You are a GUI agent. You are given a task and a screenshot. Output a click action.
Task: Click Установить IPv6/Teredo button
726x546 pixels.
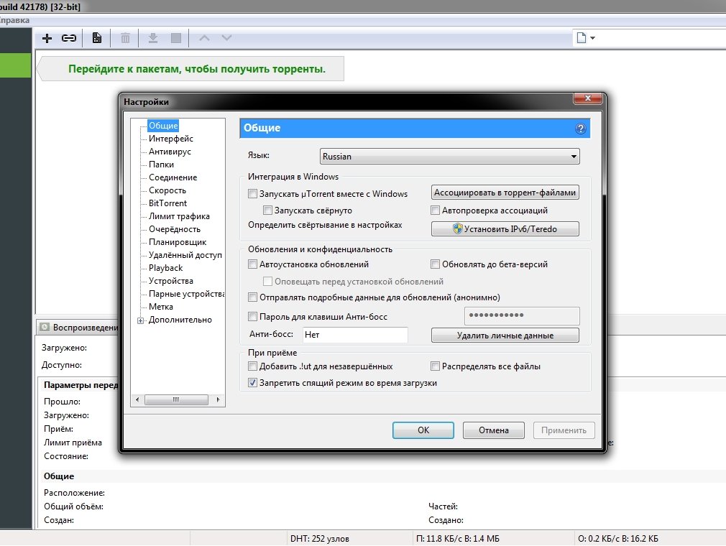(505, 228)
